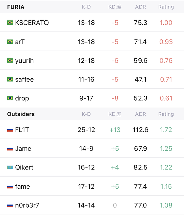Select the Jame player name
Image resolution: width=184 pixels, height=215 pixels.
[x=23, y=149]
